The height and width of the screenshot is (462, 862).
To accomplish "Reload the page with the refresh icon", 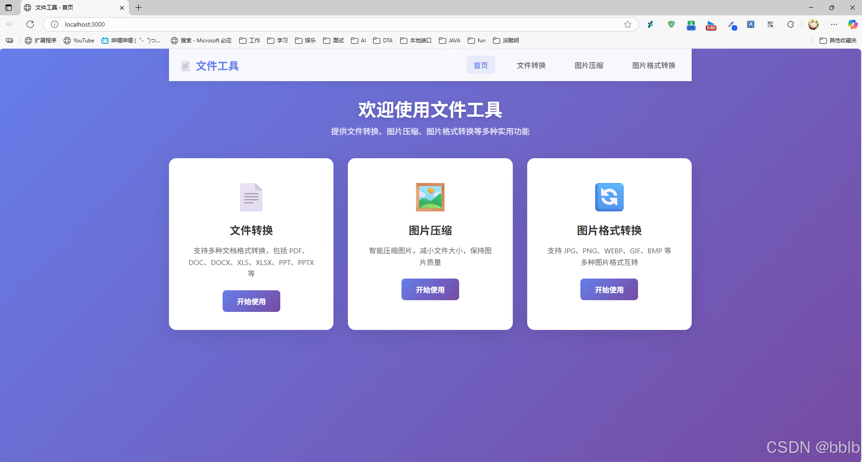I will pos(30,24).
